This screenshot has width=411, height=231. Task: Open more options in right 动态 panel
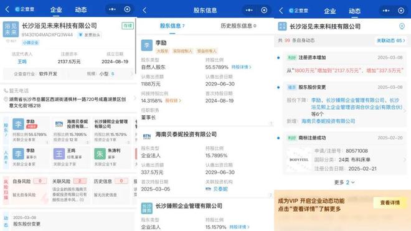[386, 11]
